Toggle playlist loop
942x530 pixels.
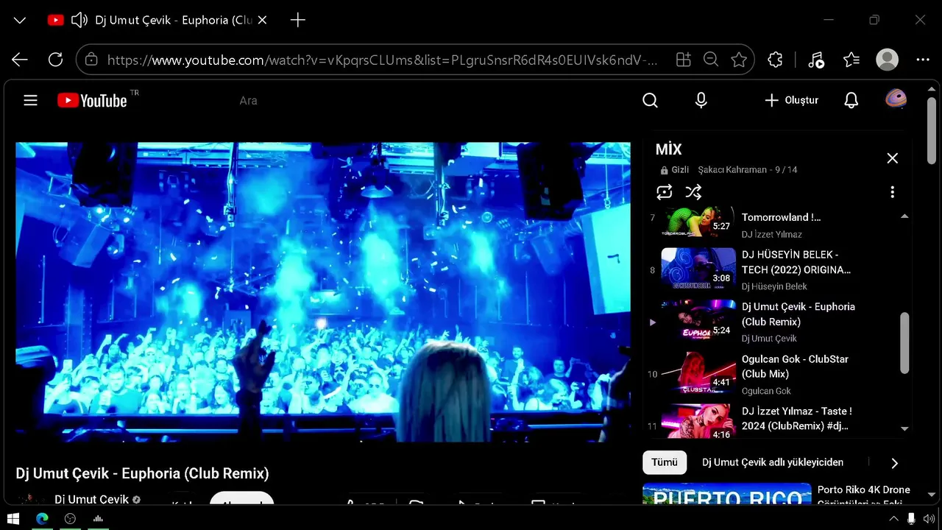click(x=665, y=192)
